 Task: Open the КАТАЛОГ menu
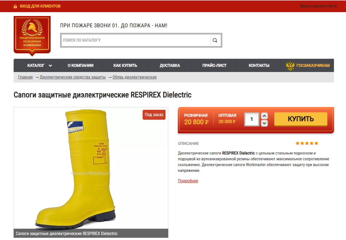tap(36, 65)
